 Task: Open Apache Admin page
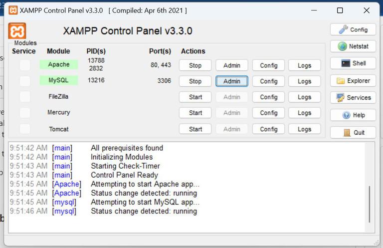coord(232,65)
